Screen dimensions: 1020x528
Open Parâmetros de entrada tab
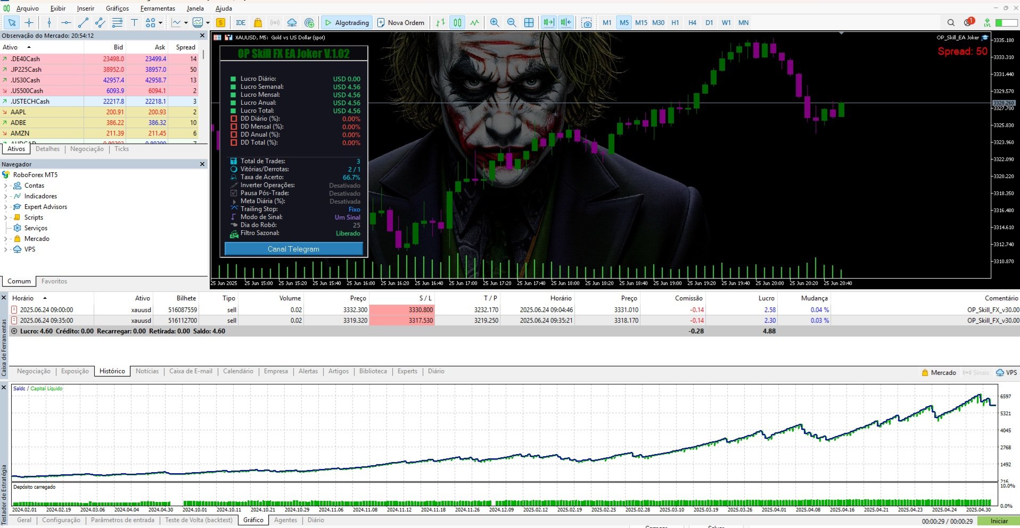tap(122, 520)
